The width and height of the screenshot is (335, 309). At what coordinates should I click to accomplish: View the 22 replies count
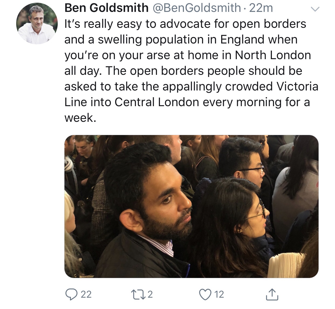pos(86,294)
